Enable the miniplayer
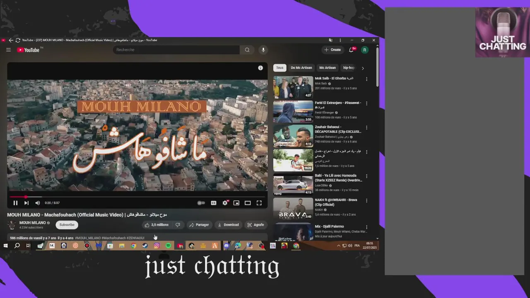 236,203
